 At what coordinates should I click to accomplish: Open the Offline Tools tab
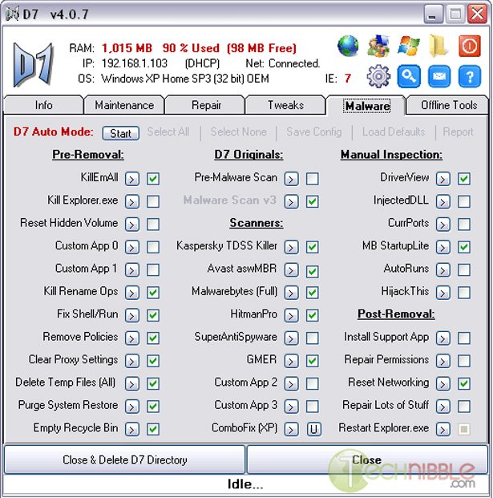[449, 106]
